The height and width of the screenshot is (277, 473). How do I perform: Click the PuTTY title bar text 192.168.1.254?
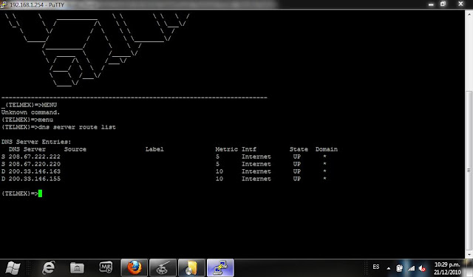click(x=27, y=5)
